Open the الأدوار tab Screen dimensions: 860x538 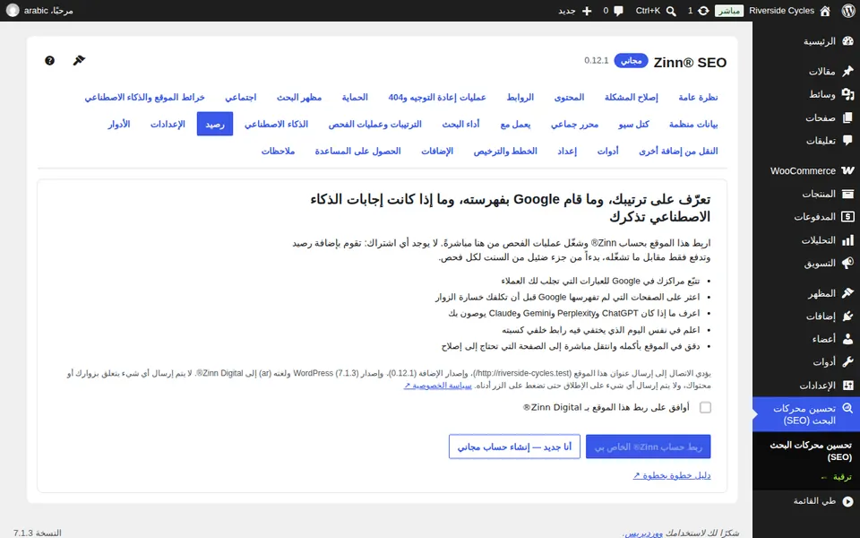click(119, 124)
